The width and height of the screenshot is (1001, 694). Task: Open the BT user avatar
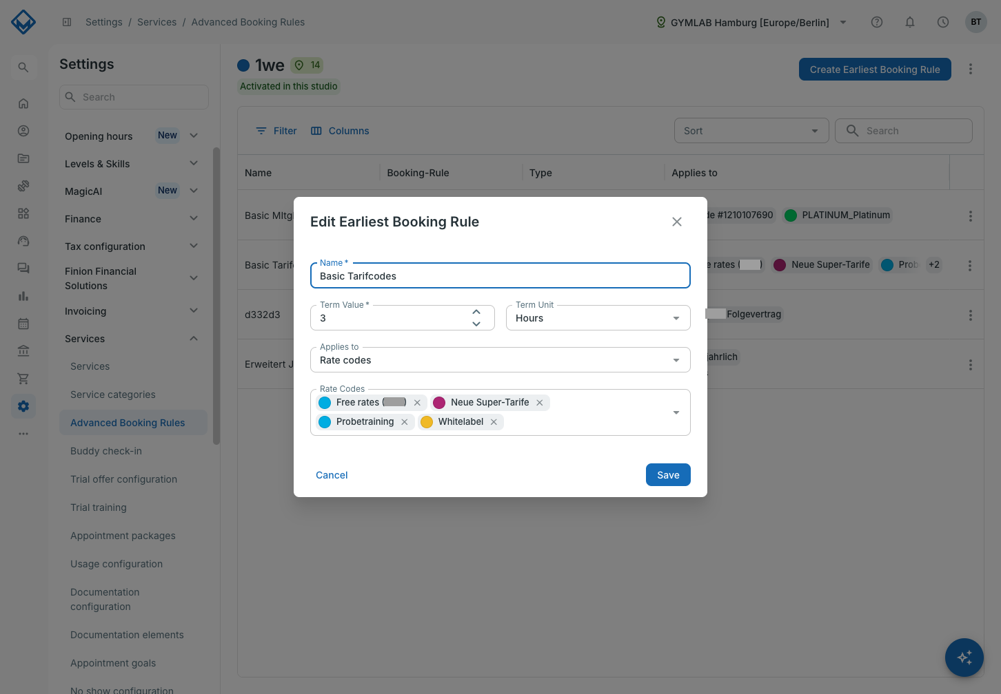[976, 22]
